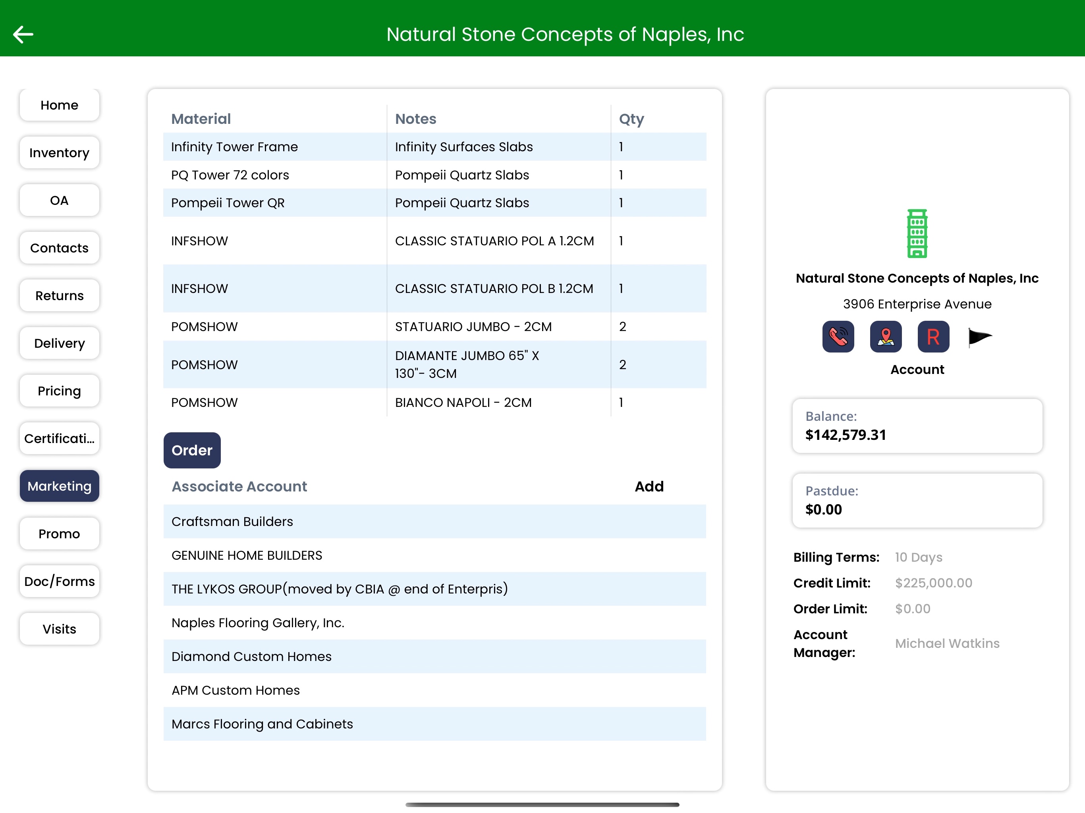Switch to the Contacts section
Viewport: 1085px width, 813px height.
click(x=59, y=248)
